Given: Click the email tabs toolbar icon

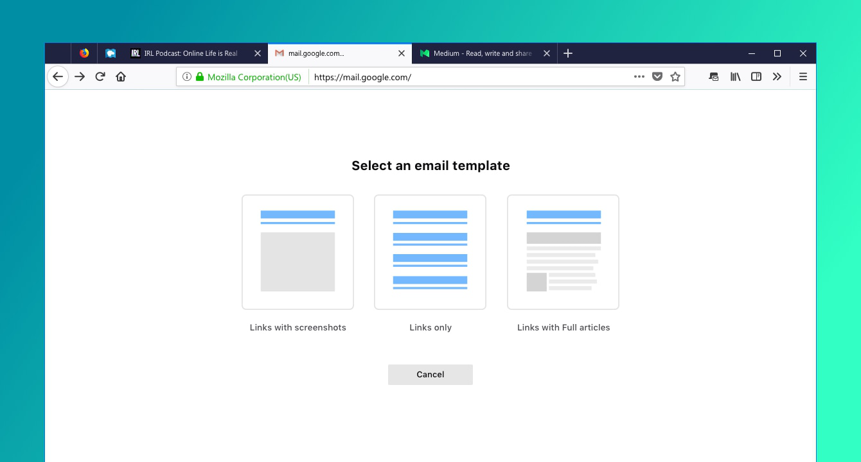Looking at the screenshot, I should 713,76.
